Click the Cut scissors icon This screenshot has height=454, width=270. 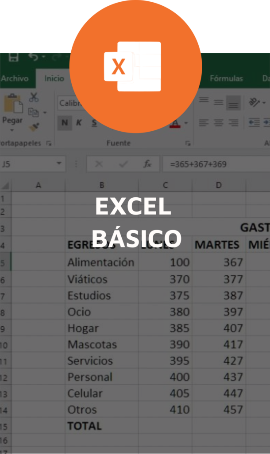click(34, 98)
